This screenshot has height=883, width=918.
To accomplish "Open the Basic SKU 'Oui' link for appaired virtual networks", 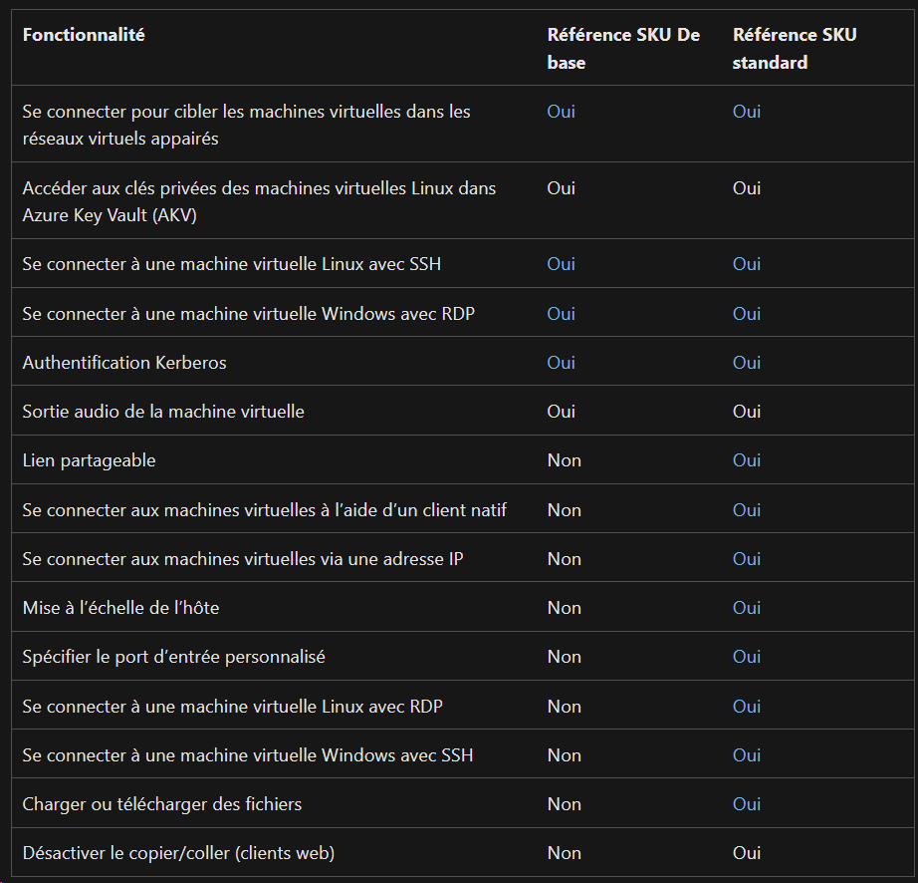I will (x=561, y=112).
